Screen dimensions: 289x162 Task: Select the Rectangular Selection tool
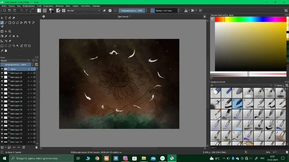click(2, 46)
